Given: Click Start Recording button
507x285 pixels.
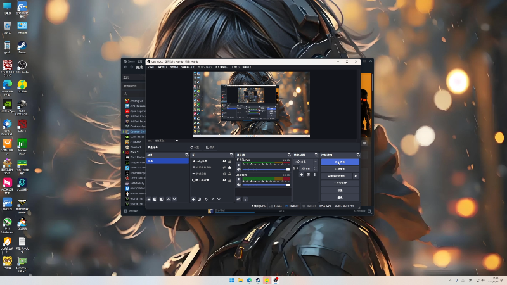Looking at the screenshot, I should (x=340, y=169).
